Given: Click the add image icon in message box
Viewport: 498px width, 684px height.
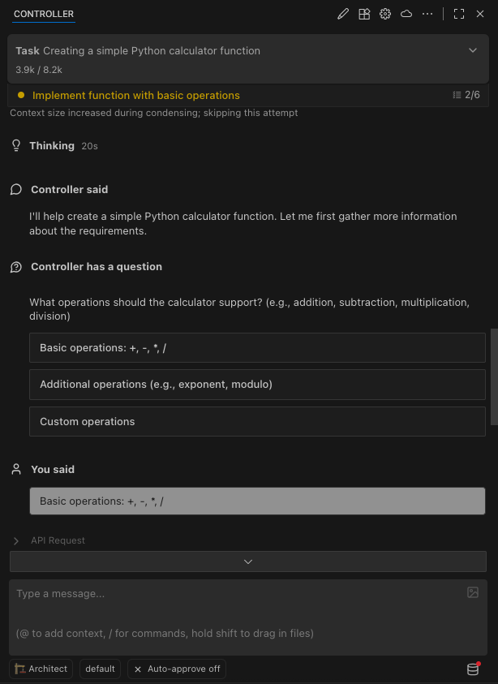Looking at the screenshot, I should click(473, 592).
